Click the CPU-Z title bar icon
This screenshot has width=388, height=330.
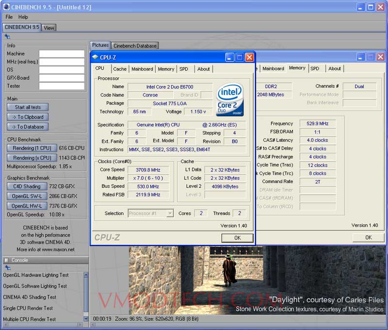(95, 57)
